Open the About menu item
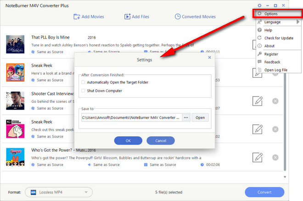The height and width of the screenshot is (201, 303). click(x=279, y=46)
